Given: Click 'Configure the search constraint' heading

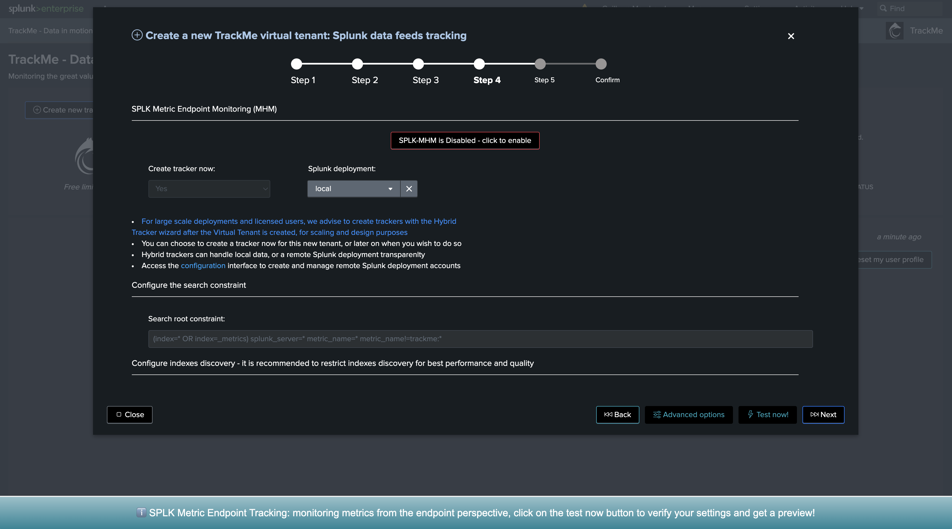Looking at the screenshot, I should [189, 285].
